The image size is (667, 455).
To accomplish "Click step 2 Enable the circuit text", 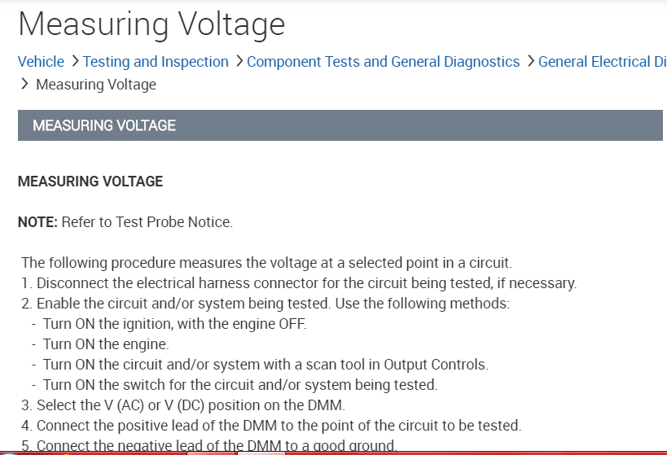I will point(265,304).
